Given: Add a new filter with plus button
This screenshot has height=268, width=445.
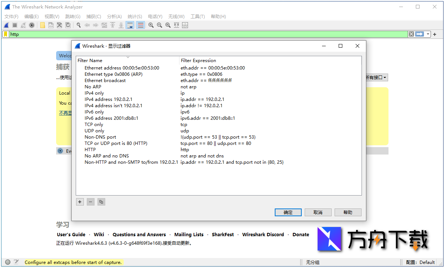Looking at the screenshot, I should [80, 202].
